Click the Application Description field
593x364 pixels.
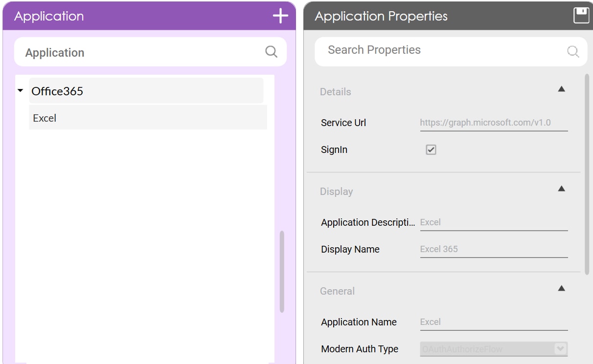click(494, 223)
